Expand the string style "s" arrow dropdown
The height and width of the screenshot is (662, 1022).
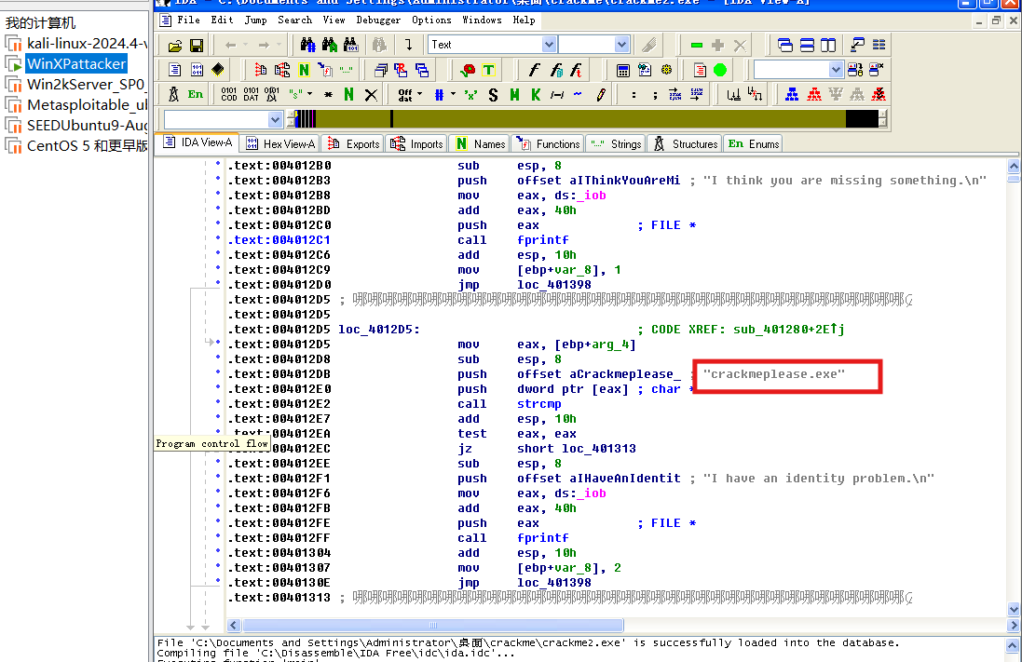[309, 94]
